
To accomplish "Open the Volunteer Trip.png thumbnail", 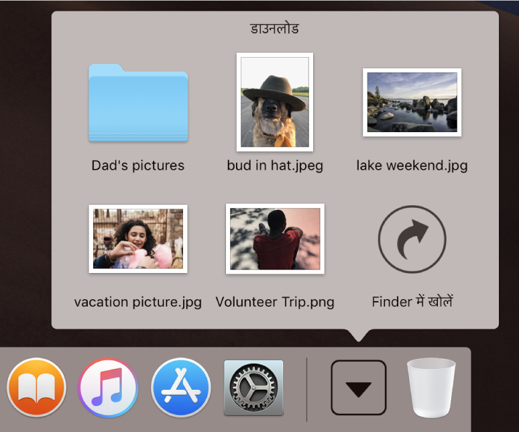I will tap(275, 239).
